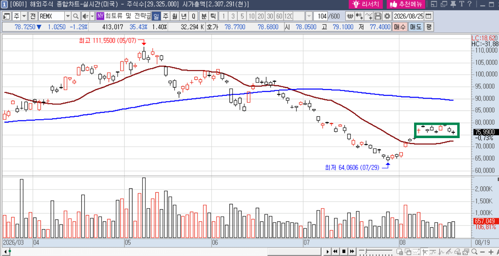Screen dimensions: 499x256
Task: Expand the 주 market type dropdown arrow
Action: click(24, 16)
